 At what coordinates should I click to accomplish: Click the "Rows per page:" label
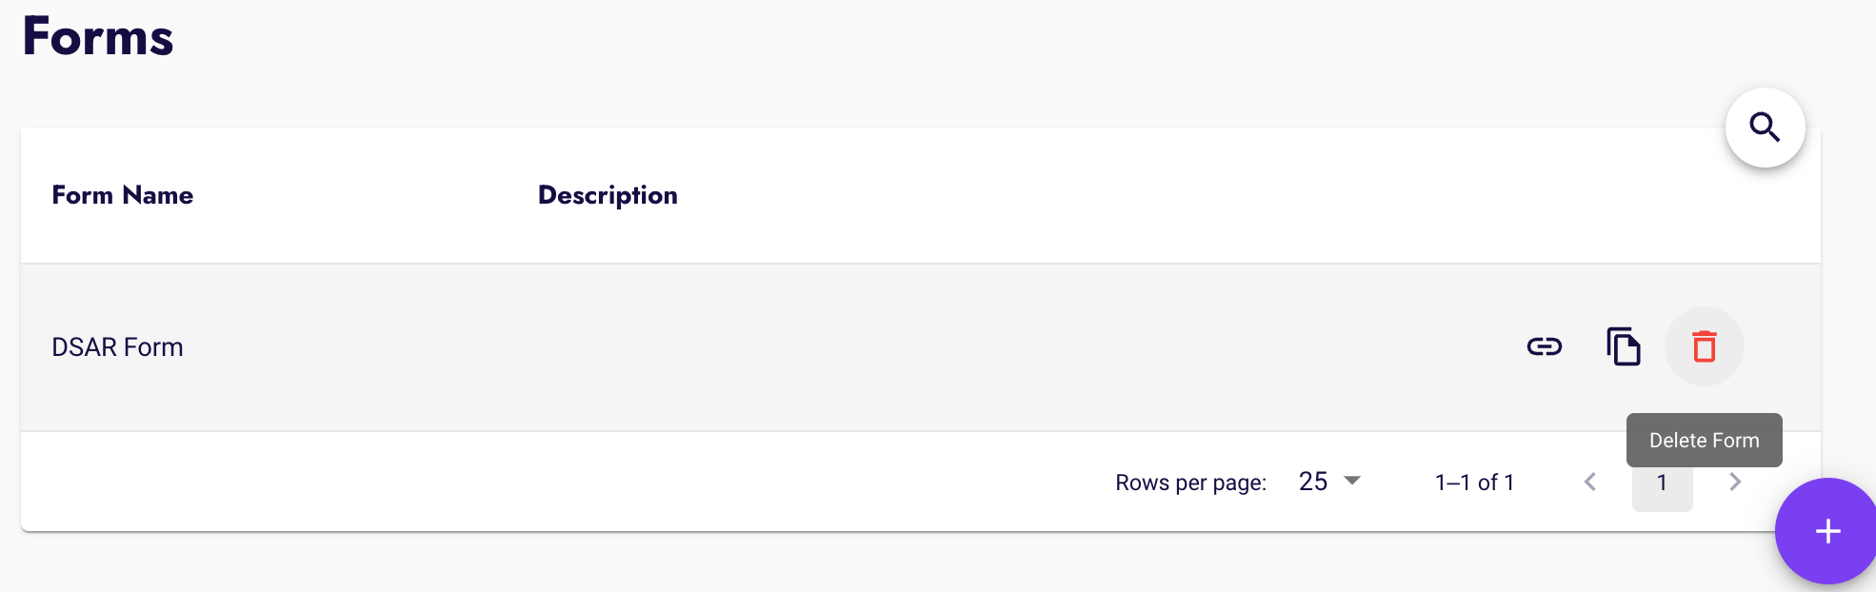tap(1190, 483)
